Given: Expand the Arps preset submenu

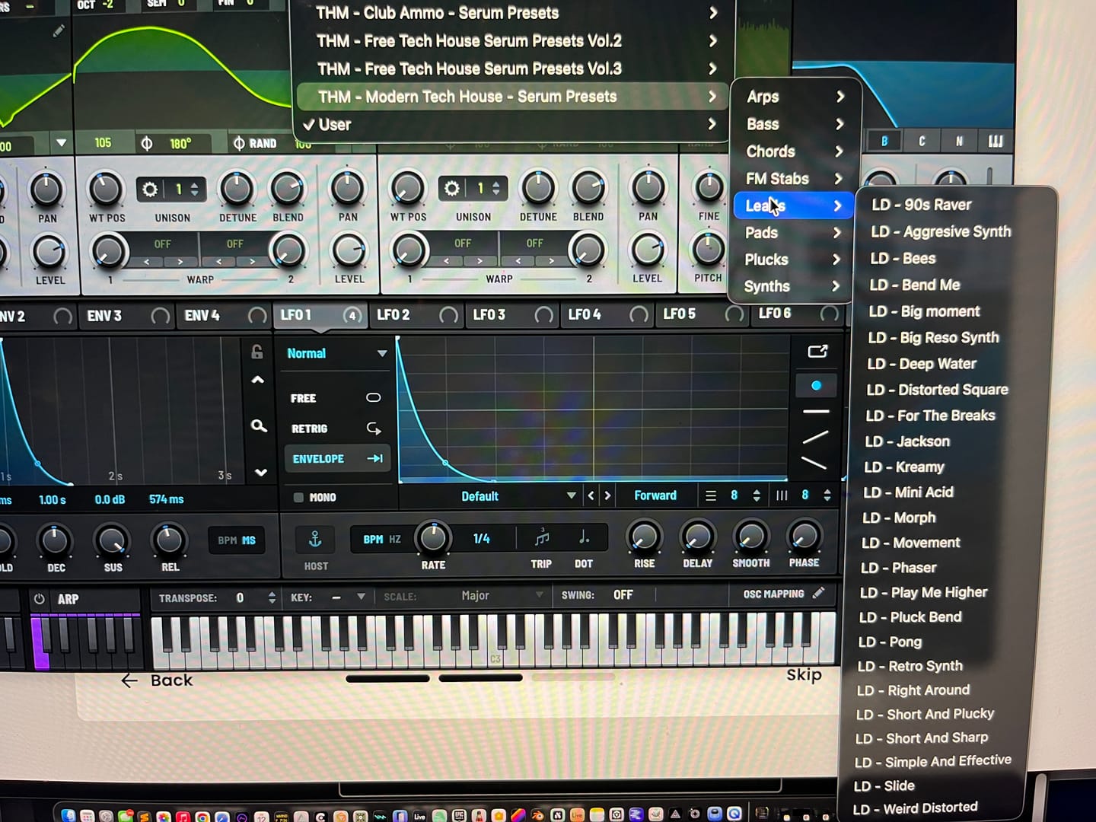Looking at the screenshot, I should tap(795, 97).
